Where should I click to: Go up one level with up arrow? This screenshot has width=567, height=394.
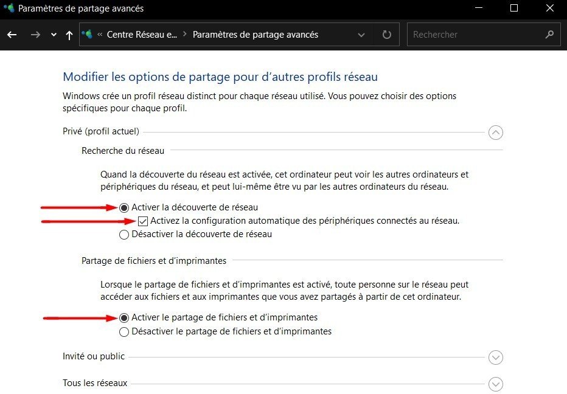(69, 35)
